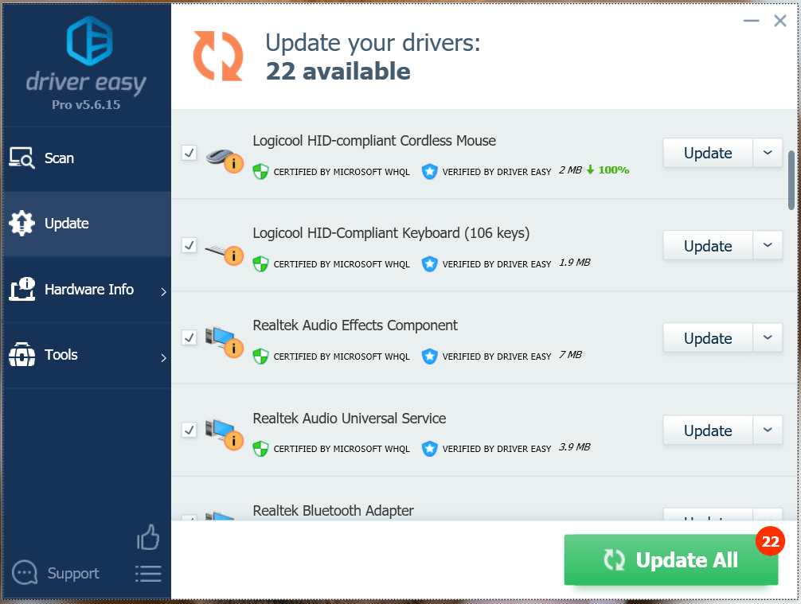Click 'VERIFIED BY DRIVER EASY' for Realtek Audio Universal Service
This screenshot has width=801, height=604.
tap(497, 449)
